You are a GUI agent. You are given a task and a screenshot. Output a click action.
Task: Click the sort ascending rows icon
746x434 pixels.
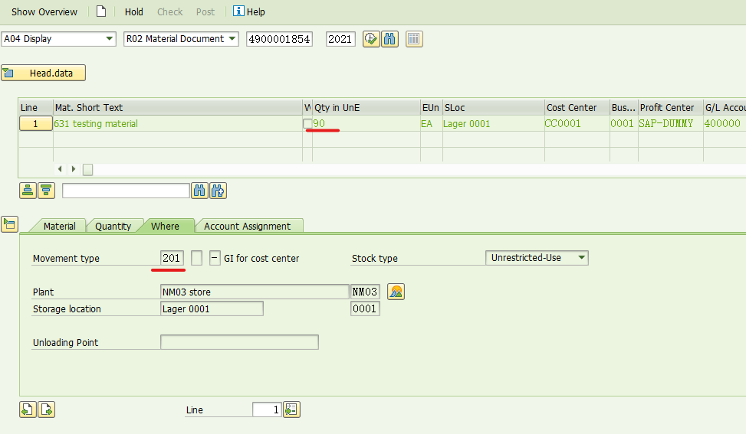(x=28, y=191)
